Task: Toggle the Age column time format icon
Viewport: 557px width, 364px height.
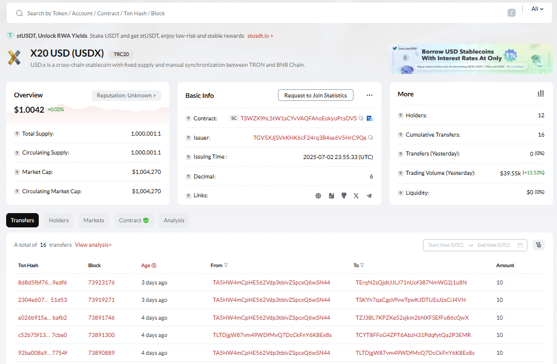Action: click(154, 266)
